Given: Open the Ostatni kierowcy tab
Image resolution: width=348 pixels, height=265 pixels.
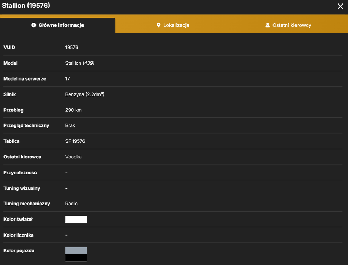Looking at the screenshot, I should click(288, 25).
